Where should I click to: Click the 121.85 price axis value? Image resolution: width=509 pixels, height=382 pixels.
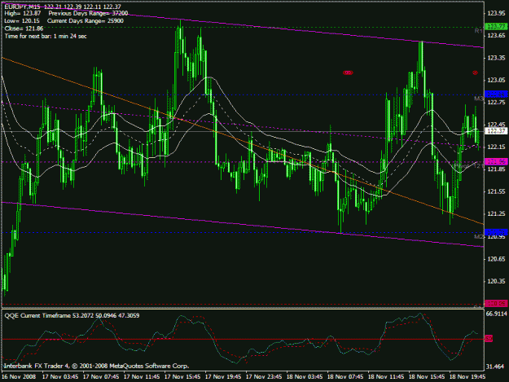tap(496, 169)
